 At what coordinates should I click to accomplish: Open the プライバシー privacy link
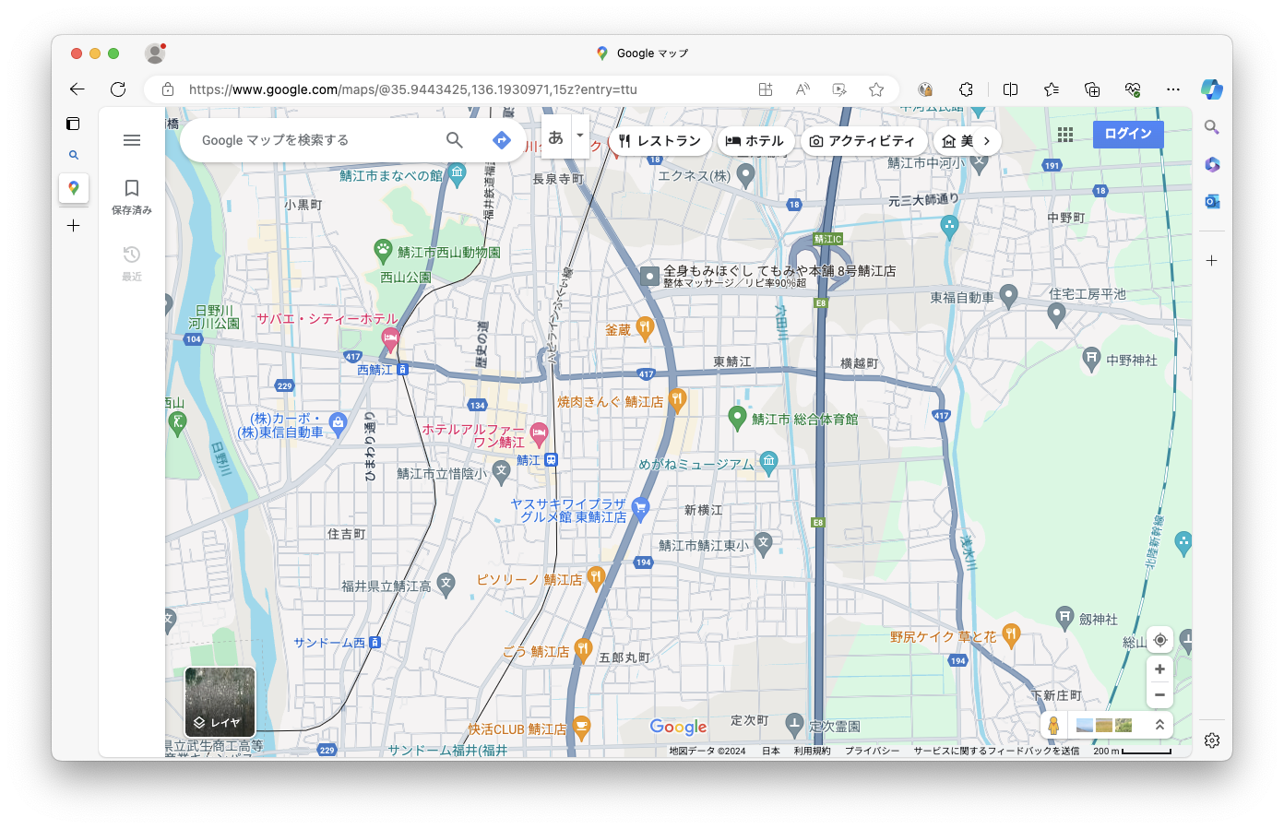[872, 751]
